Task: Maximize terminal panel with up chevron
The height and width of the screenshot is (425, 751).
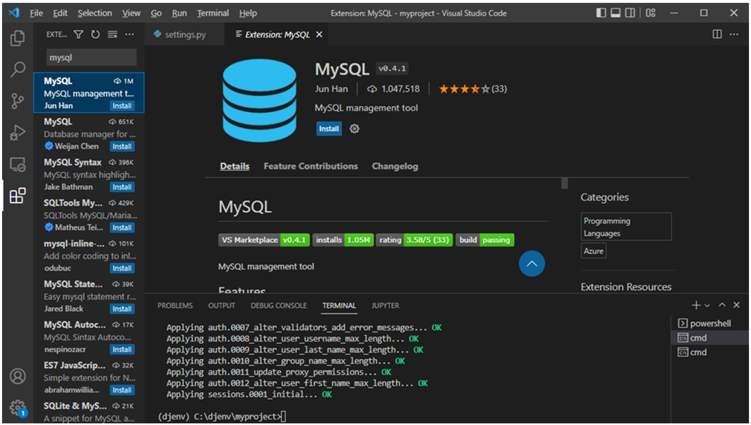Action: click(x=722, y=305)
